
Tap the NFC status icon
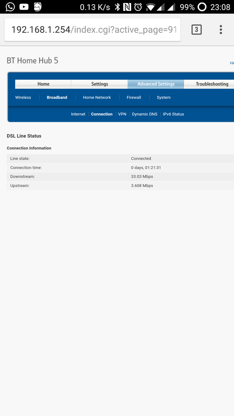[127, 7]
